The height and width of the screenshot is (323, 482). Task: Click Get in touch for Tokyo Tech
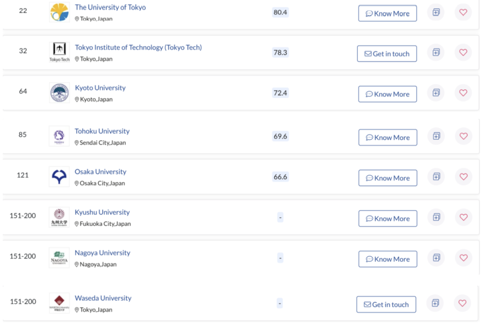tap(386, 54)
